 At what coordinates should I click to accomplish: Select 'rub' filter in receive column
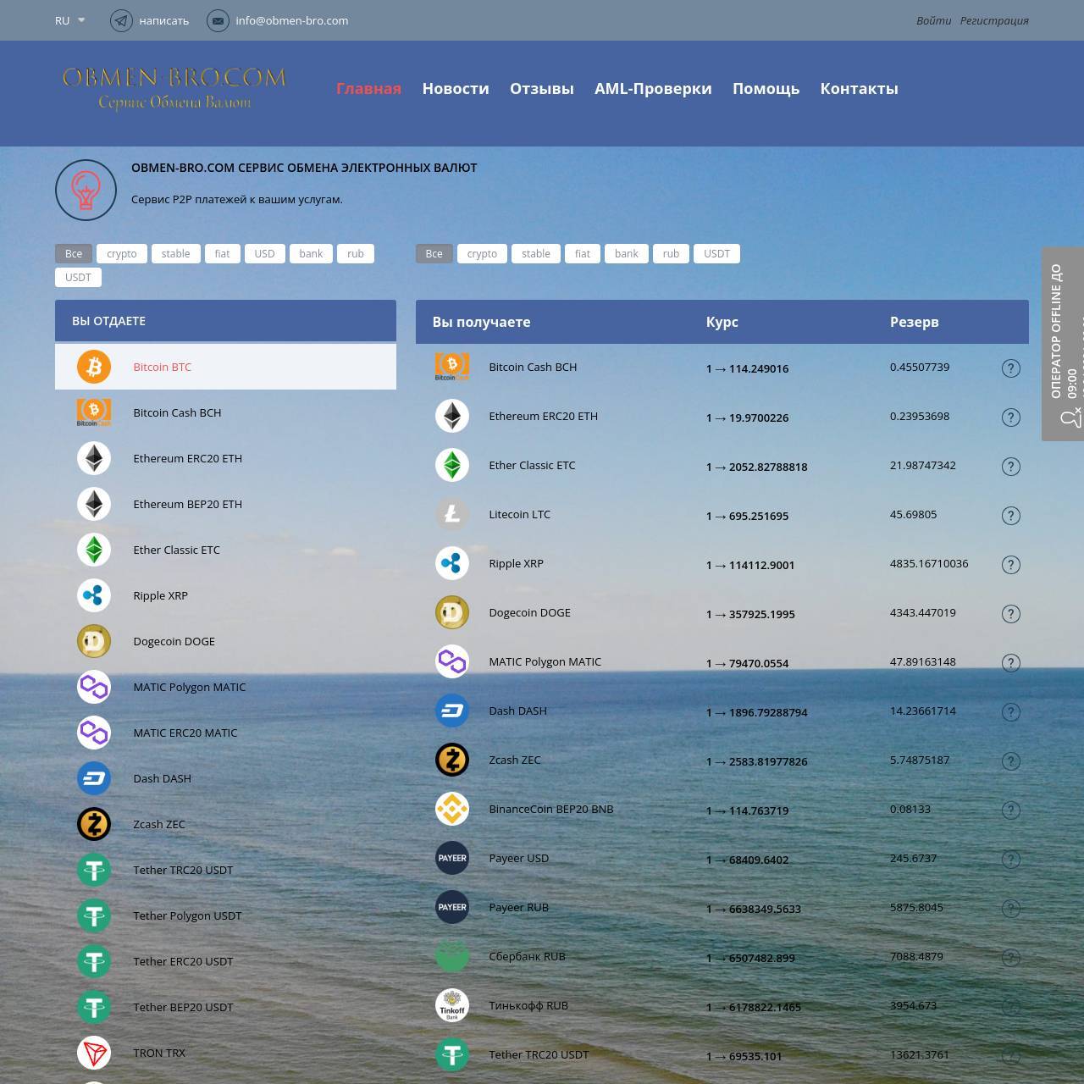pyautogui.click(x=671, y=253)
